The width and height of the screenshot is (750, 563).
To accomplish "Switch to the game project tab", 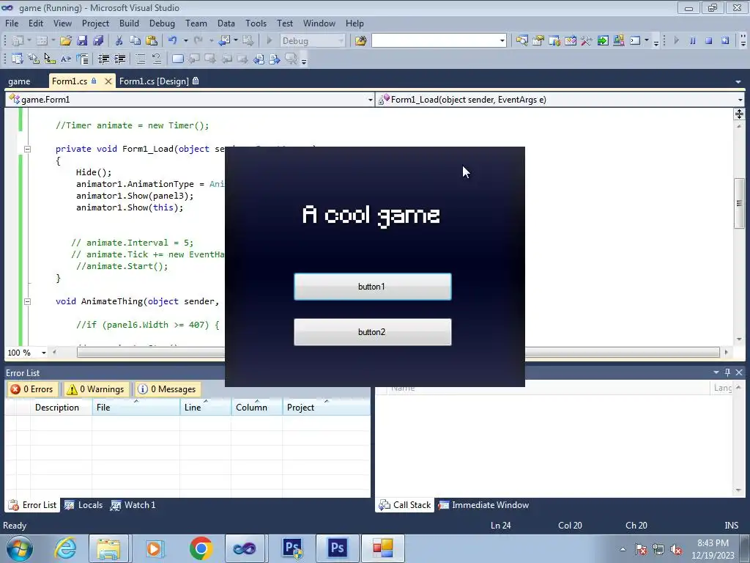I will pyautogui.click(x=19, y=81).
